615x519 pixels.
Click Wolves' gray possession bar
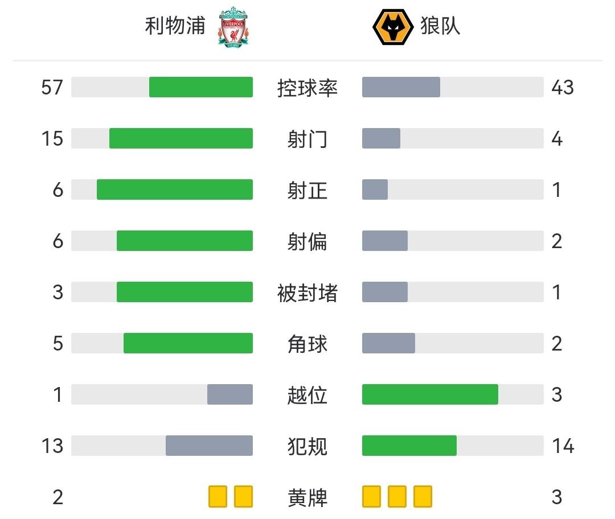[x=401, y=87]
